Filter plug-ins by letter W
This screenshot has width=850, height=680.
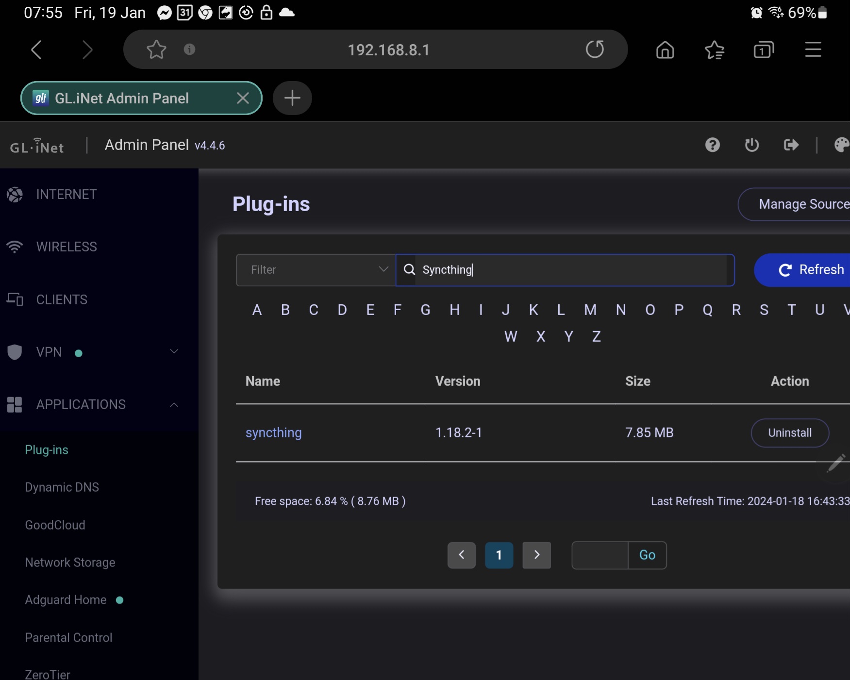pyautogui.click(x=511, y=336)
